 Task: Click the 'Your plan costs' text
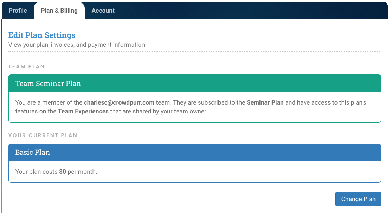point(37,172)
